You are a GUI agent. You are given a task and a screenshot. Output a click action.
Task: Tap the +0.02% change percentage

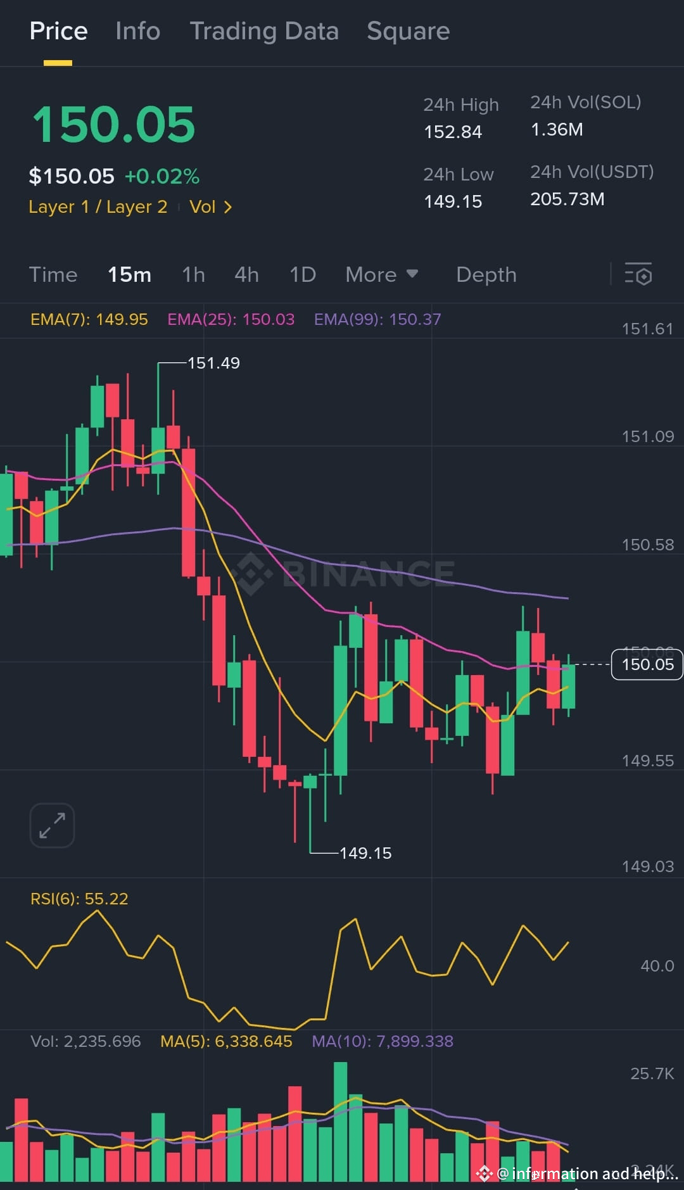point(162,176)
